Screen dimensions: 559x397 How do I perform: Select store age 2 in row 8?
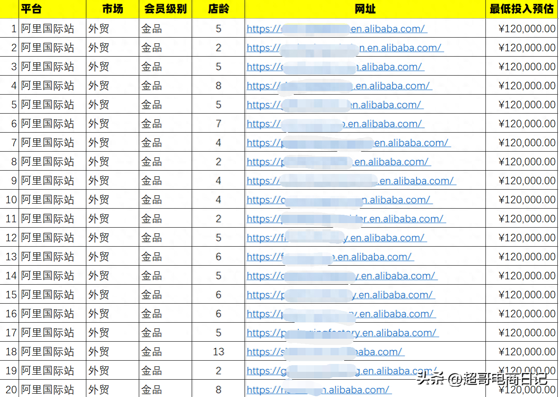[x=218, y=162]
